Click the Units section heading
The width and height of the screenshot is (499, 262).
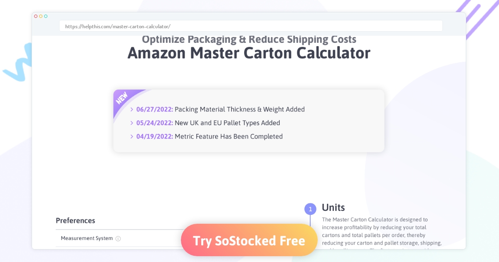click(x=333, y=208)
